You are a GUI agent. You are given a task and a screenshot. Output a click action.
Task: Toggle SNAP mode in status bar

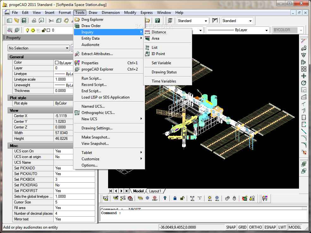click(x=231, y=227)
